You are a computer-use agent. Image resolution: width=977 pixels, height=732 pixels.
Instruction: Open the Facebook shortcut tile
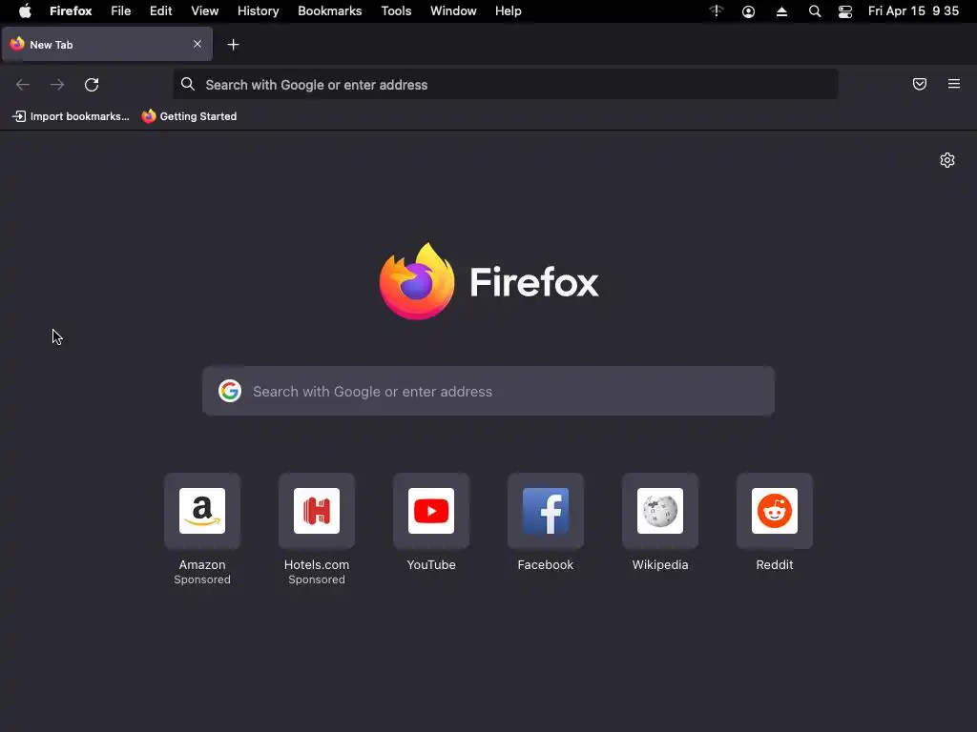pos(545,511)
